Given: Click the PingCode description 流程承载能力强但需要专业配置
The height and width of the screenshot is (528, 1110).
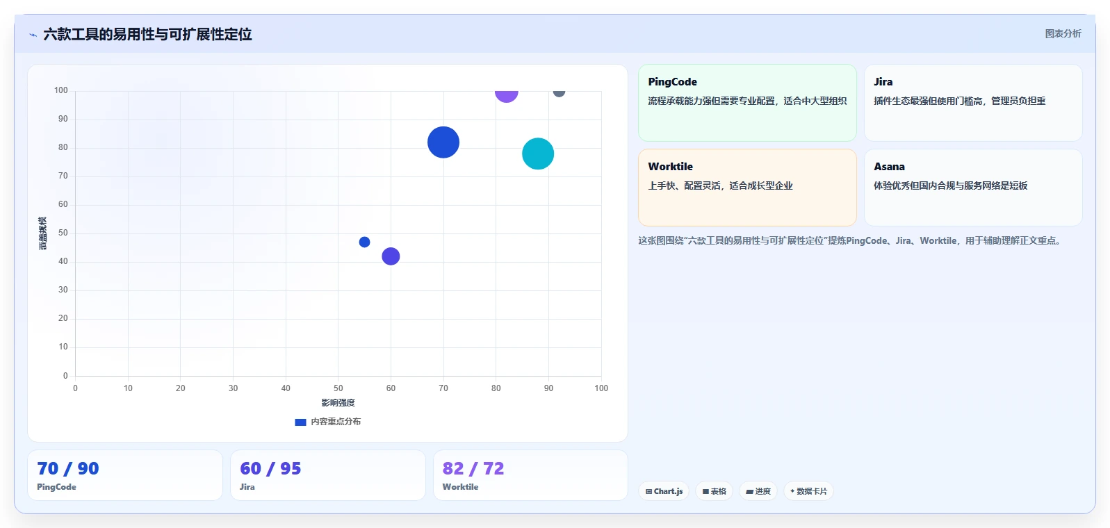Looking at the screenshot, I should click(712, 101).
